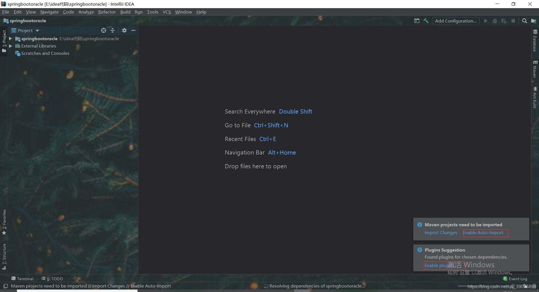Image resolution: width=539 pixels, height=292 pixels.
Task: Click the Locate/Scroll from Source target icon
Action: point(104,30)
